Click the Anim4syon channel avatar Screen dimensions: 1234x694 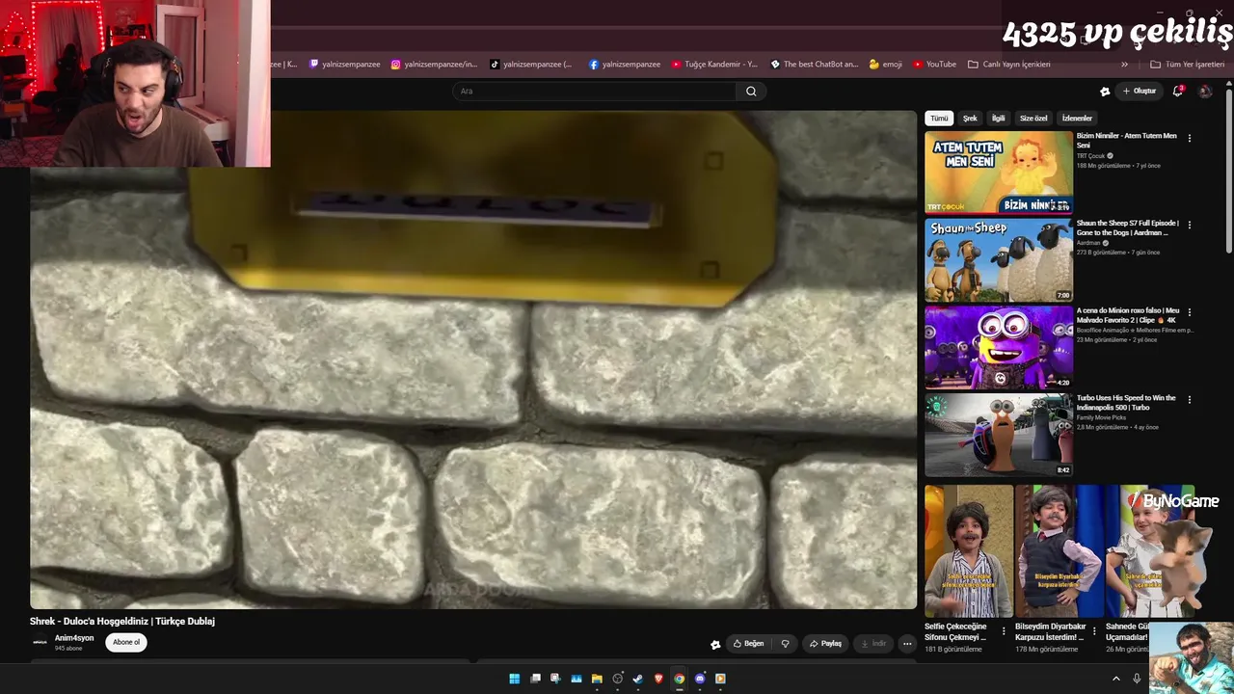[x=40, y=642]
